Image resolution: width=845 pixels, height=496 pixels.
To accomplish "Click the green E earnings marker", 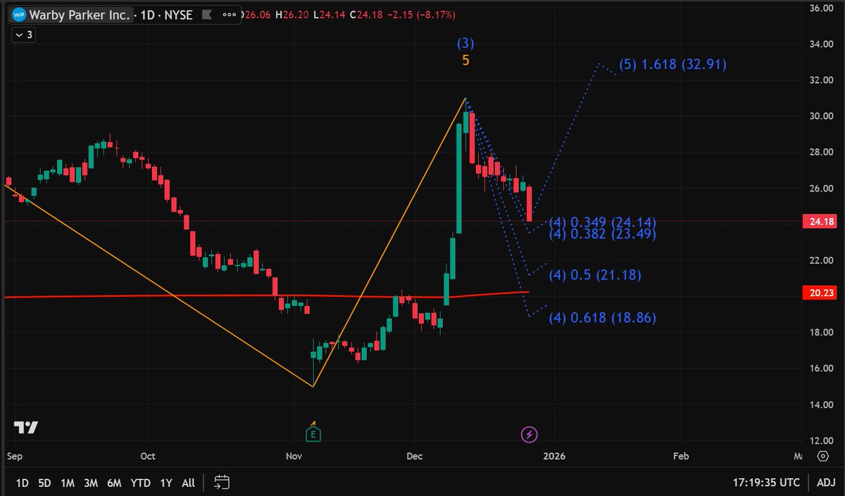I will click(312, 433).
